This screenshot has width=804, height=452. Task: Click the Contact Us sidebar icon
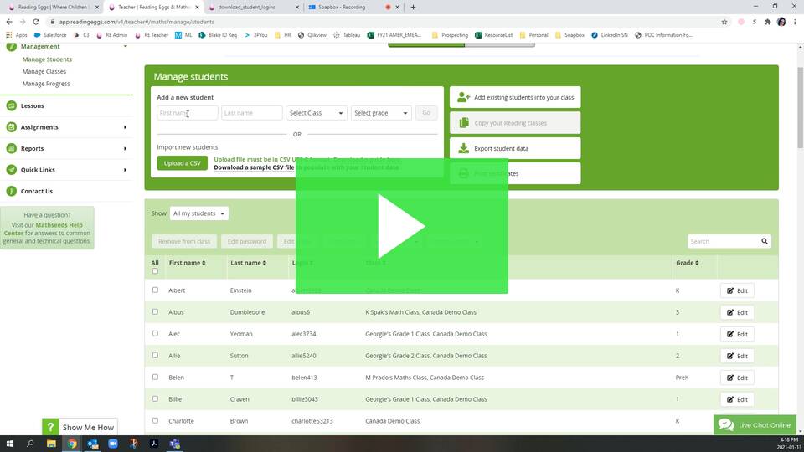11,191
